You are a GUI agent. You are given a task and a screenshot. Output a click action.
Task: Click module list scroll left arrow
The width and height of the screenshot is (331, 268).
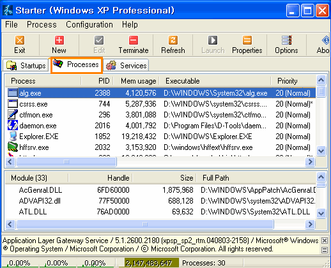[x=10, y=224]
